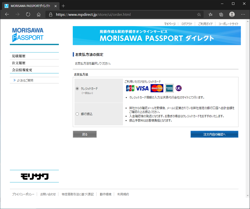Screen dimensions: 250x209
Task: Open マイページ link at top
Action: click(170, 24)
